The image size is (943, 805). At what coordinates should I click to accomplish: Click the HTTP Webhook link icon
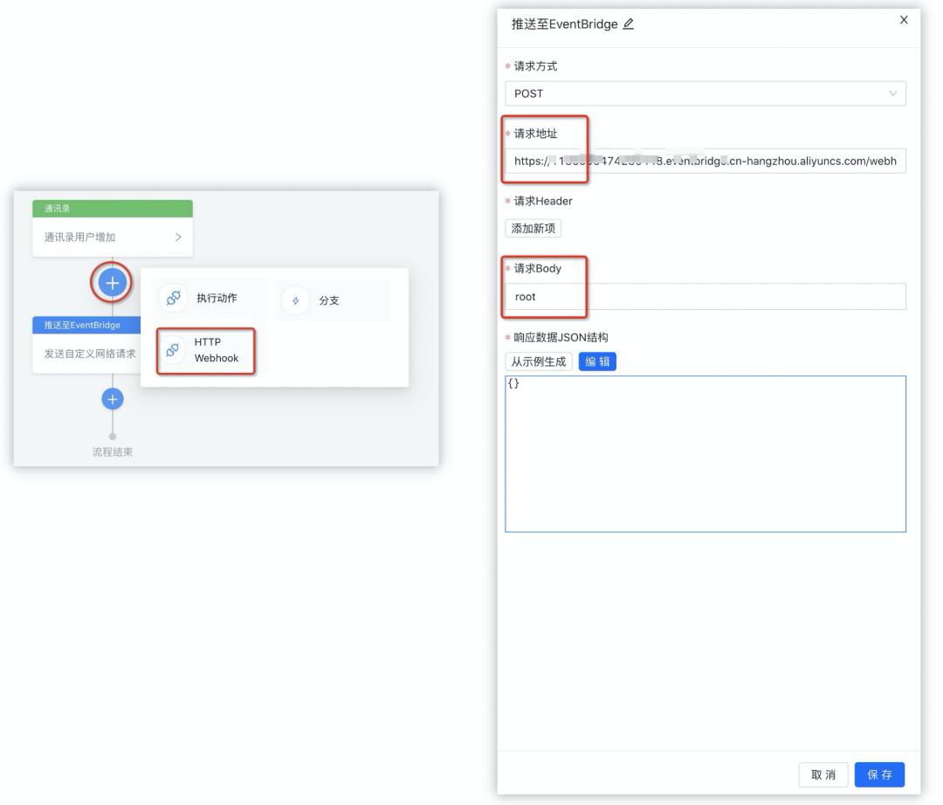[x=172, y=350]
